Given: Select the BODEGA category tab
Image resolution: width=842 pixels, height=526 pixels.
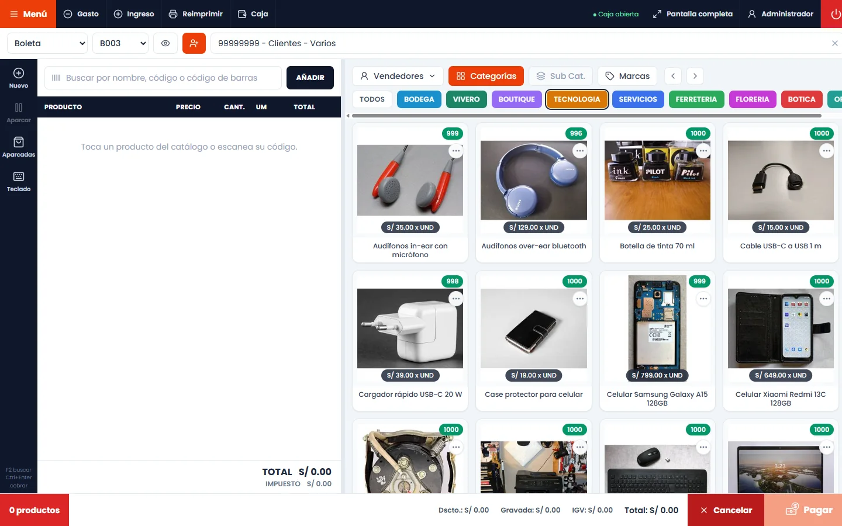Looking at the screenshot, I should (x=419, y=99).
